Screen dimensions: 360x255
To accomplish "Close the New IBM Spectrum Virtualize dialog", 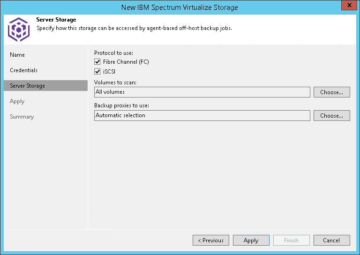I will [349, 5].
